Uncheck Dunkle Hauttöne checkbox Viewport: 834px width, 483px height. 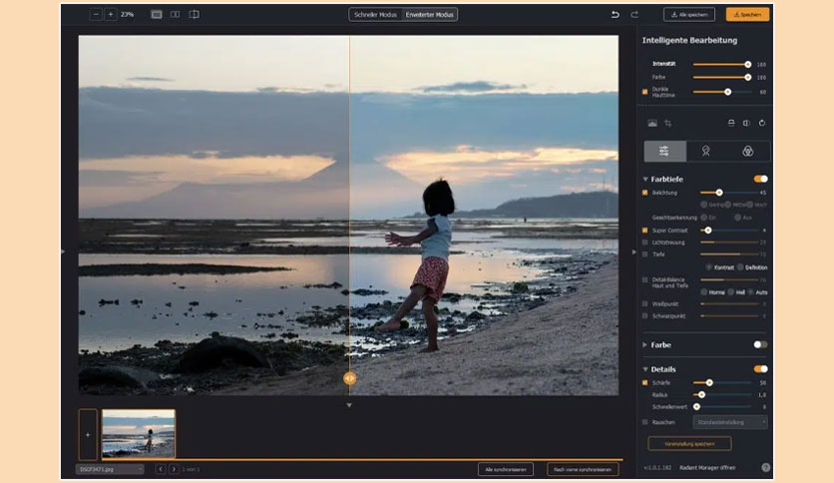(645, 92)
